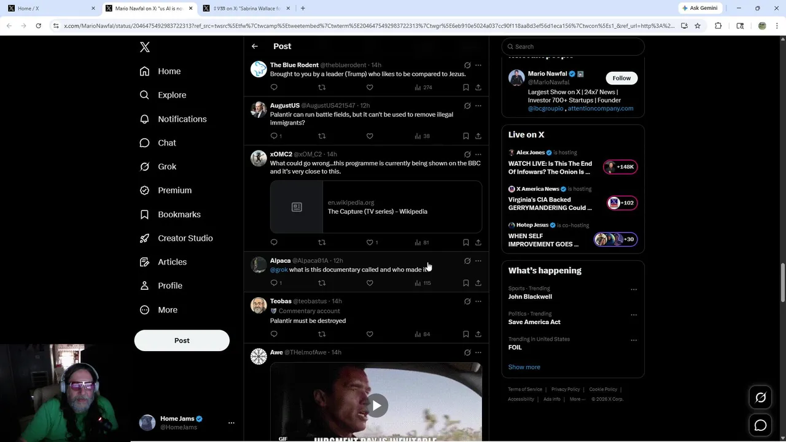Screen dimensions: 786x442
Task: Like AugustUS post
Action: coord(370,136)
